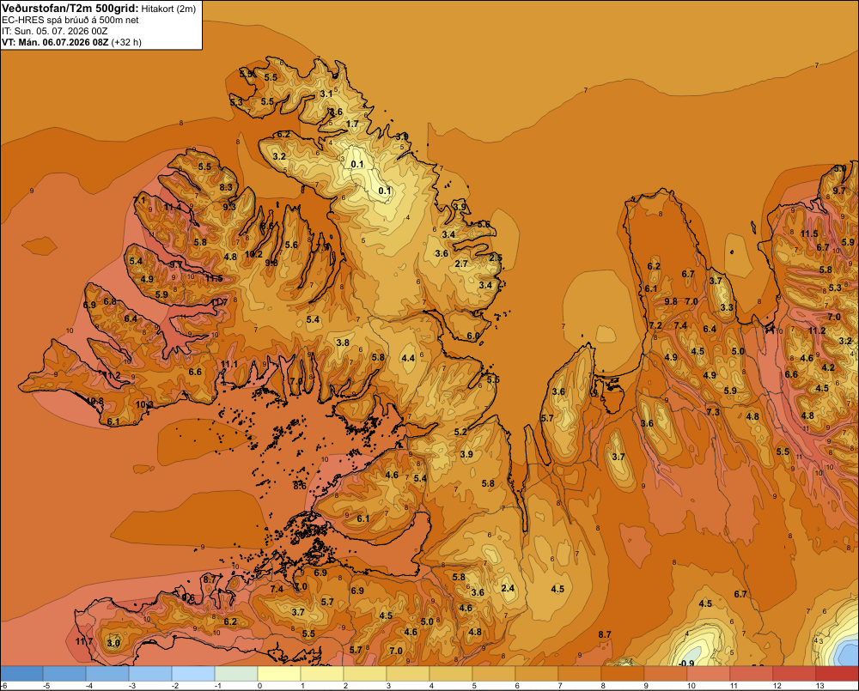Click the 8.6 value among the bay islands

[x=300, y=486]
